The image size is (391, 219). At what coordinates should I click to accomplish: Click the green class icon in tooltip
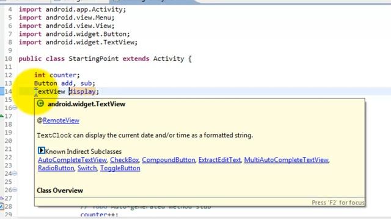[x=40, y=103]
